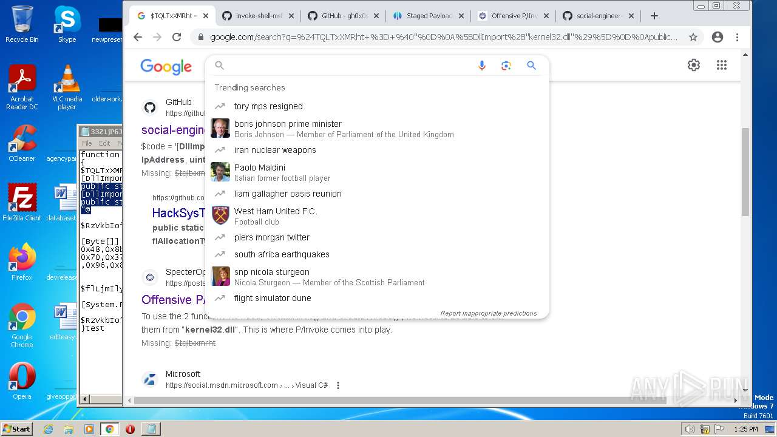Choose suggestion 'iran nuclear weapons'
777x437 pixels.
(377, 150)
